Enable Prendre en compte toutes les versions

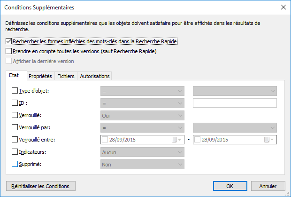[x=9, y=51]
